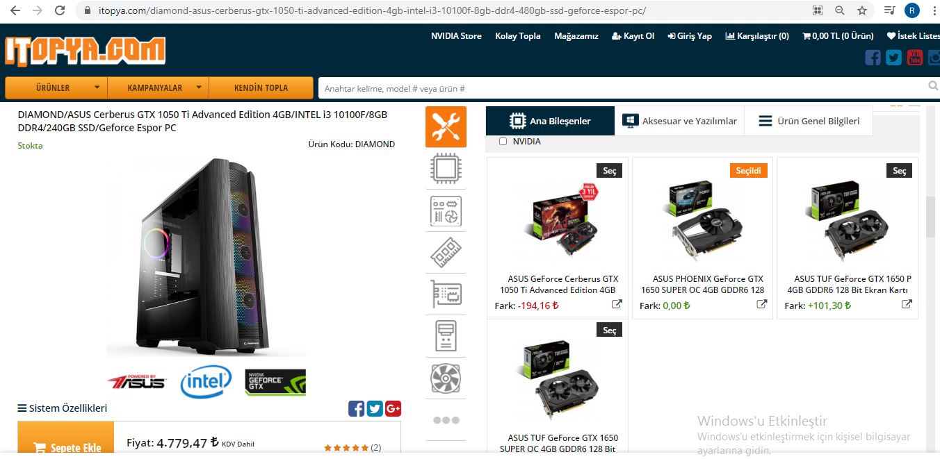Viewport: 940px width, 459px height.
Task: Open external link icon for ASUS Cerberus card
Action: click(x=617, y=304)
